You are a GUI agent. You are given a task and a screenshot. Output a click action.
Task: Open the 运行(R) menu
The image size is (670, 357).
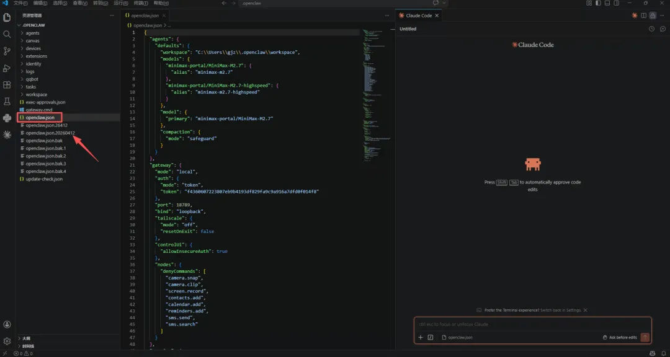pos(121,3)
